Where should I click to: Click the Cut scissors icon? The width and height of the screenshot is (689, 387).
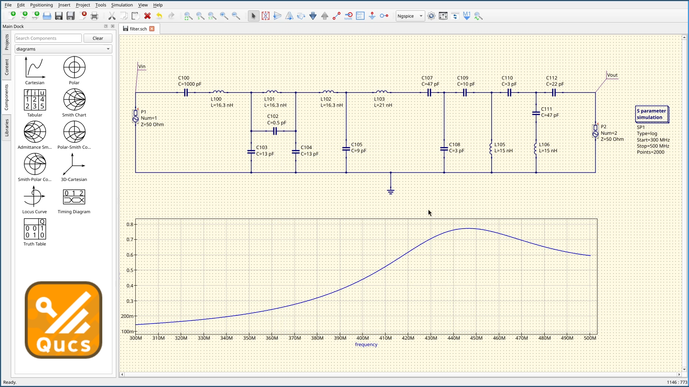[x=112, y=16]
